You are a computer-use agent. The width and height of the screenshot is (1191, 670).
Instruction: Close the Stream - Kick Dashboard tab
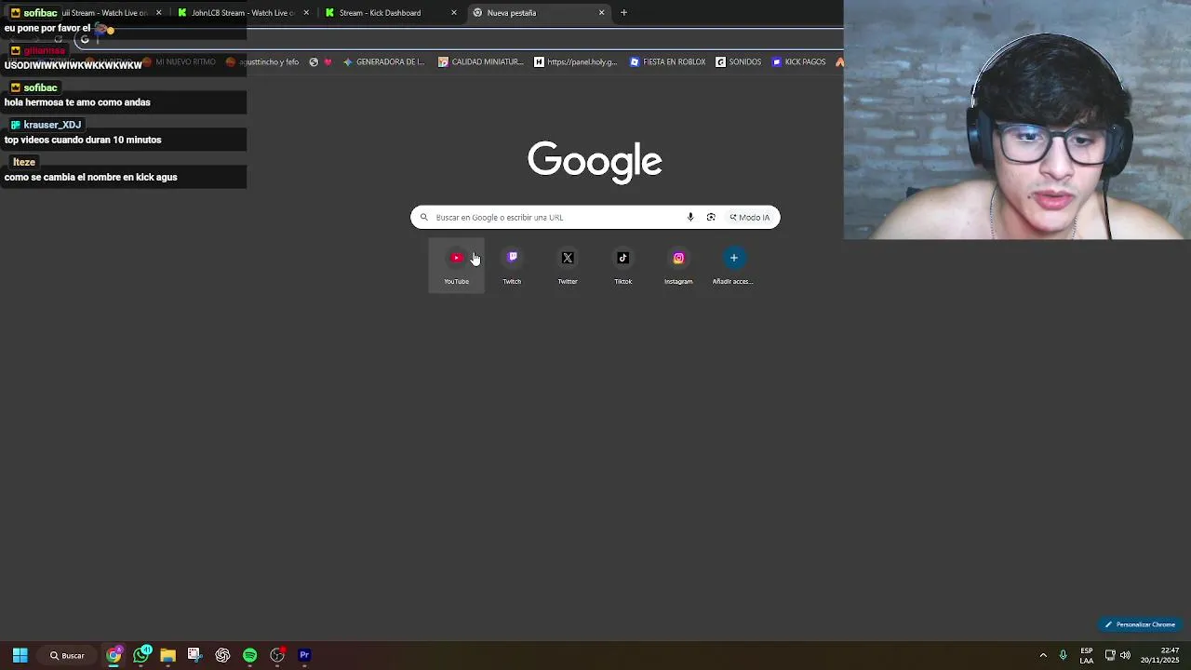click(x=454, y=13)
